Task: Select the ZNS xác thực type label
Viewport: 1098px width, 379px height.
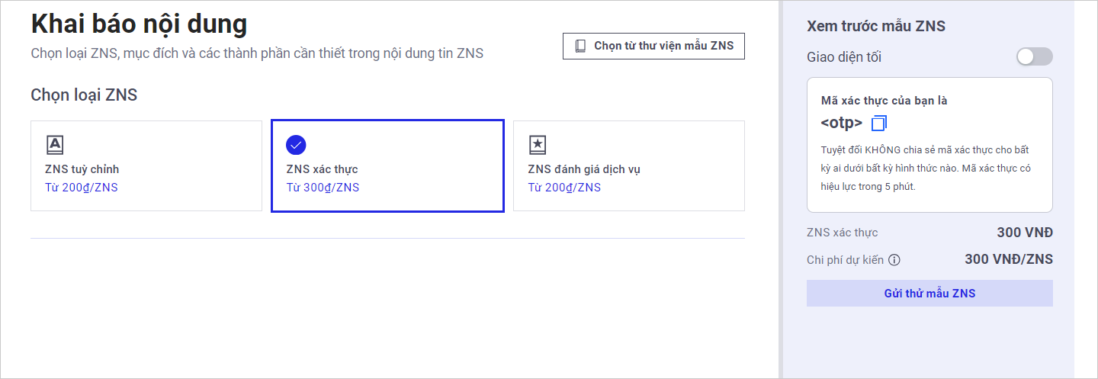Action: pos(322,169)
